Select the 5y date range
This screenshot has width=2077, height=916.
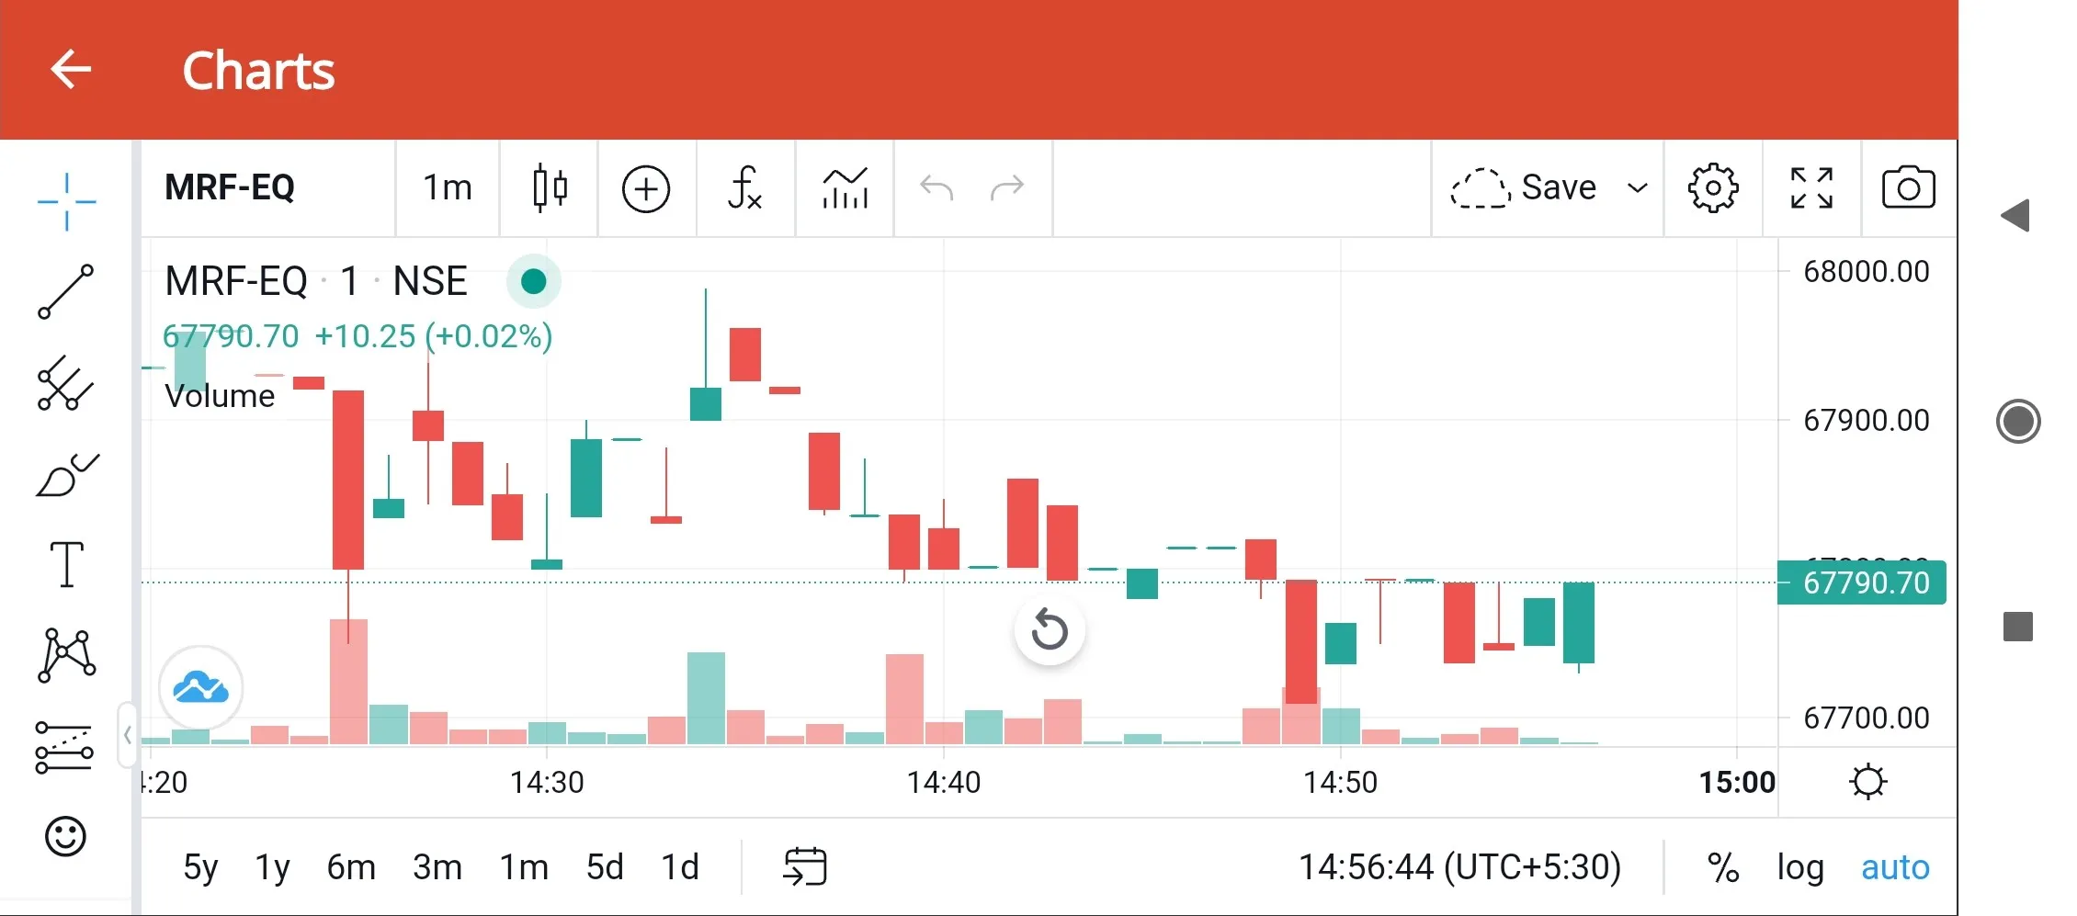click(x=201, y=867)
